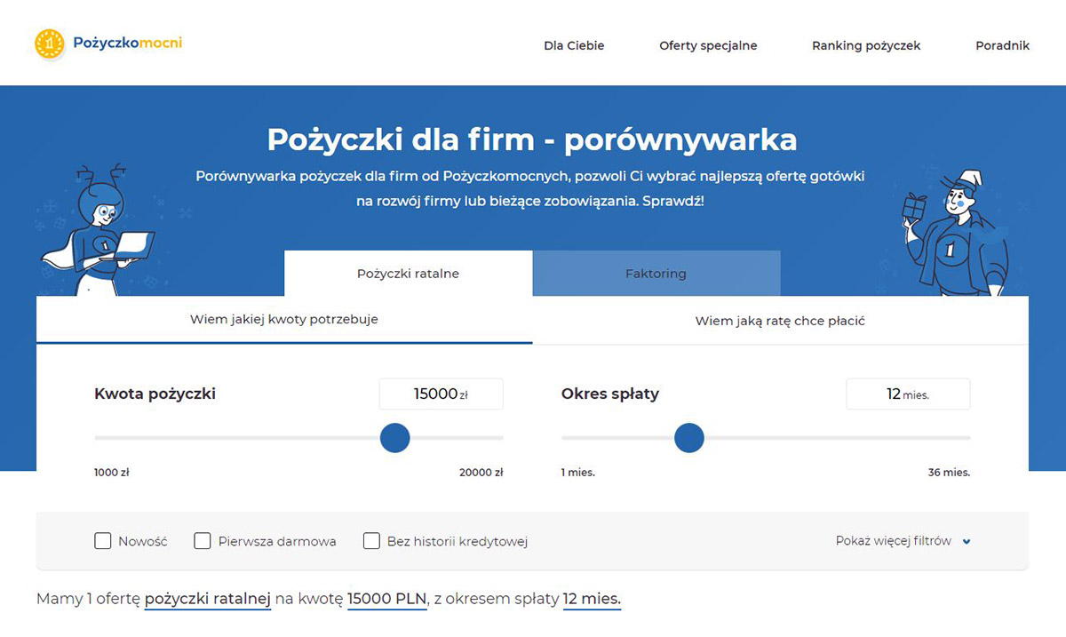Click the underlined pożyczki ratalnej link
Image resolution: width=1066 pixels, height=637 pixels.
click(x=207, y=600)
